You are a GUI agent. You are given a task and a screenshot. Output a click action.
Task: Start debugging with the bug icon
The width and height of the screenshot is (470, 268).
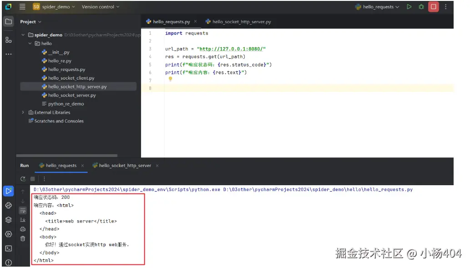tap(421, 6)
